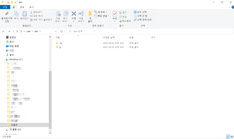
Task: Open 문서 in navigation pane
Action: [10, 42]
